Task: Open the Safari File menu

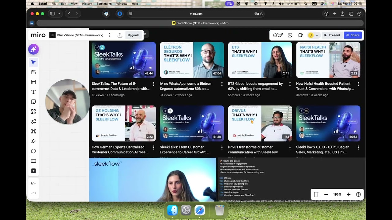Action: pos(54,4)
